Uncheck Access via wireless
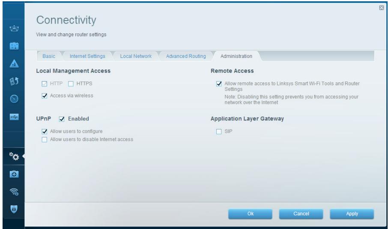This screenshot has height=229, width=388. coord(44,96)
